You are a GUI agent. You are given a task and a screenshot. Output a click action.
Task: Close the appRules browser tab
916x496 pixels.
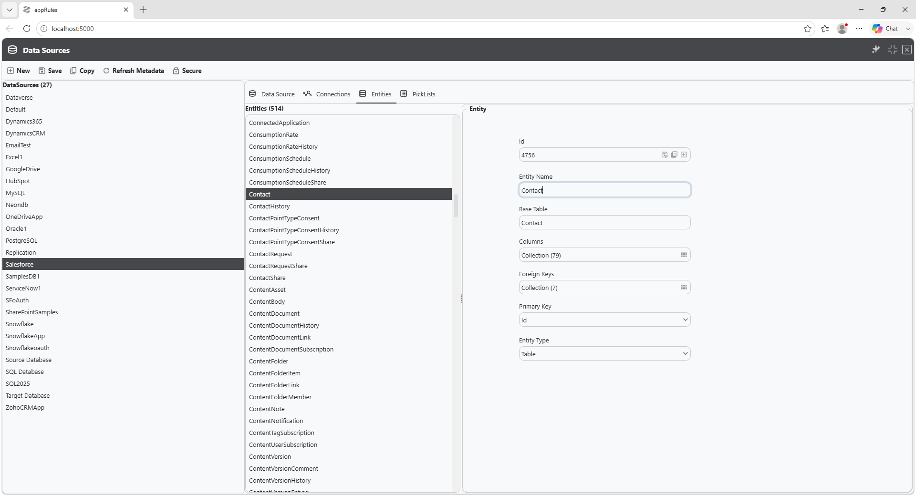click(126, 10)
